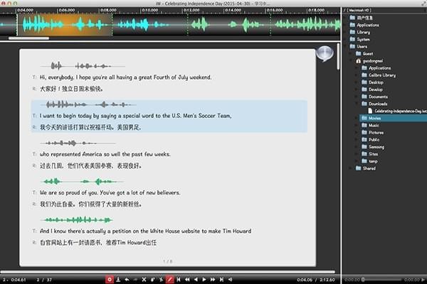
Task: Click the green mini waveform above 'And I know'
Action: pos(77,219)
